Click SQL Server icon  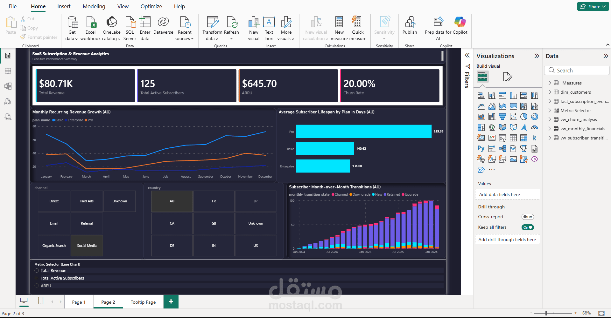tap(130, 22)
